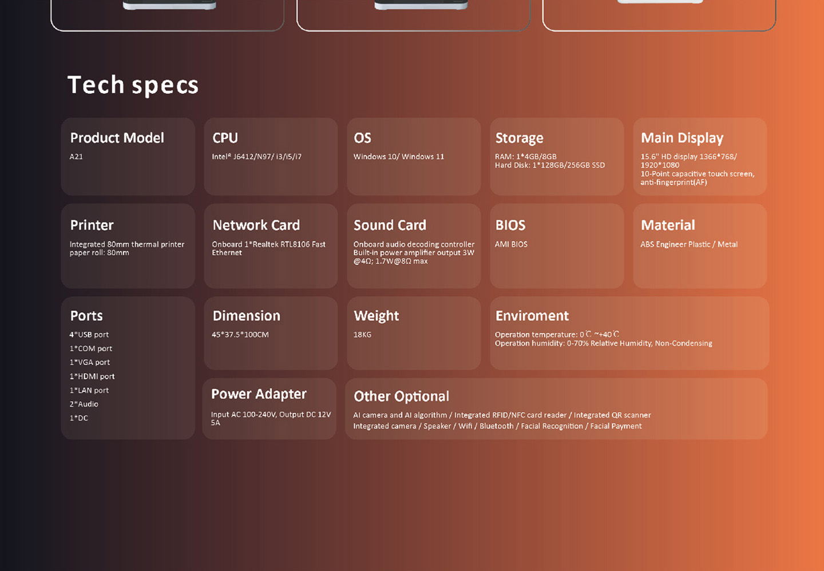
Task: Select the Dimension card
Action: (271, 333)
